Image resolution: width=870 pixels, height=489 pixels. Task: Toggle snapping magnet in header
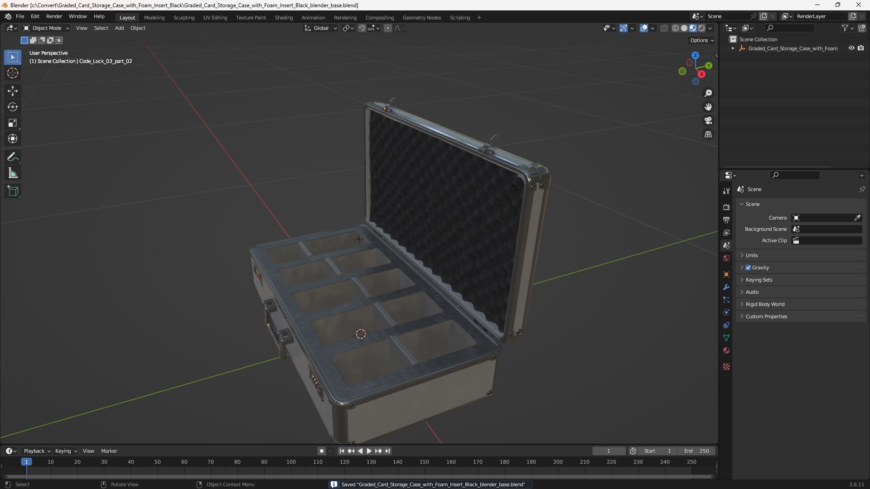(362, 28)
